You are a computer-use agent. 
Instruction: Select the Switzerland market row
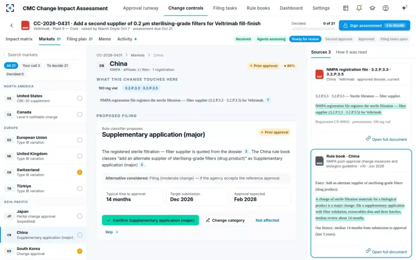[x=43, y=172]
